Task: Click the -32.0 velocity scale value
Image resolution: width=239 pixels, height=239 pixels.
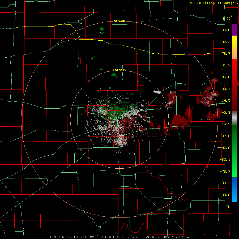Action: pos(225,136)
